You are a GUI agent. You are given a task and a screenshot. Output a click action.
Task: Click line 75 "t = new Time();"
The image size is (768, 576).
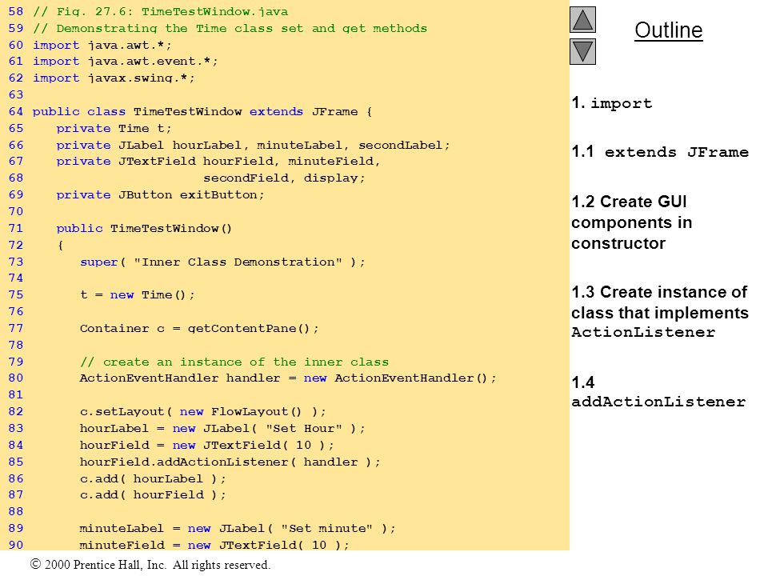click(137, 295)
